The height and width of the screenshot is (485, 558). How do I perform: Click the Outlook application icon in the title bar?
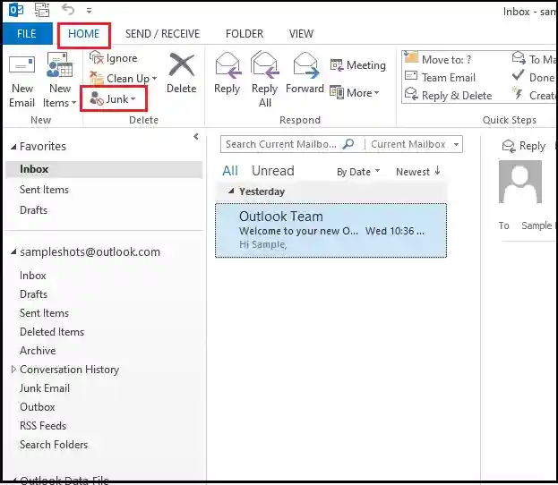(16, 10)
